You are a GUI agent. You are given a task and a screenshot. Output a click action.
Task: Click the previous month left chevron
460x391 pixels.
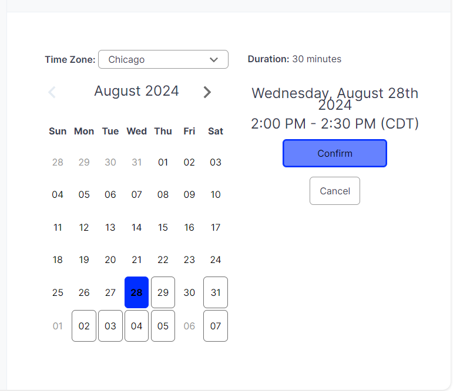coord(52,92)
